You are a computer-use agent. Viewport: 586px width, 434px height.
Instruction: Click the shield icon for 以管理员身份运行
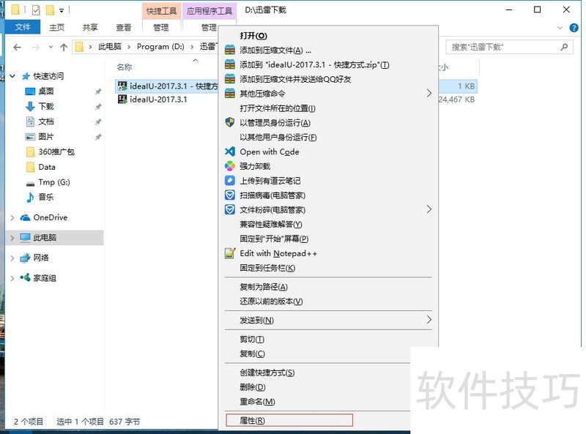(x=230, y=122)
